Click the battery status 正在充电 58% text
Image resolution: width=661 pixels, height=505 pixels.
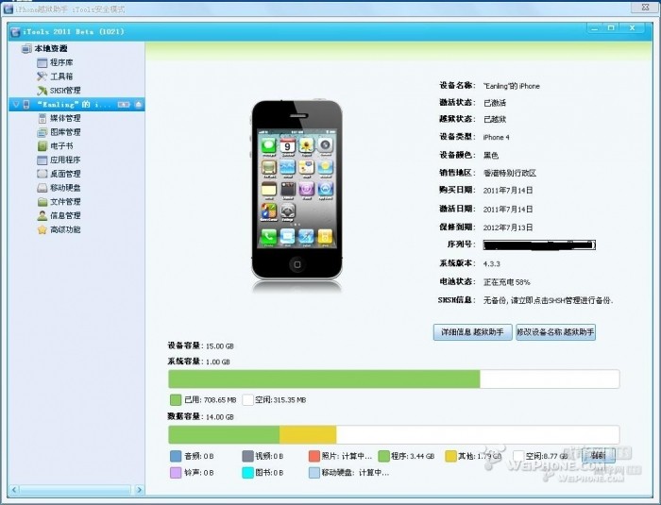tap(507, 282)
